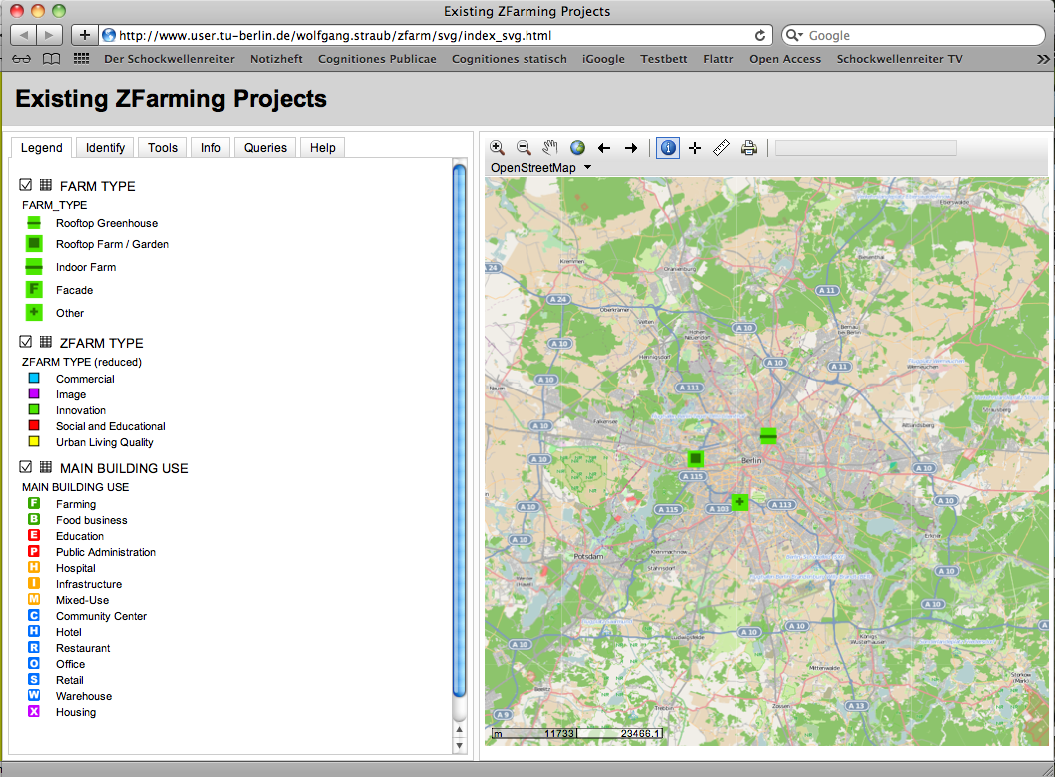
Task: Expand bookmarks bar overflow chevron
Action: tap(1043, 59)
